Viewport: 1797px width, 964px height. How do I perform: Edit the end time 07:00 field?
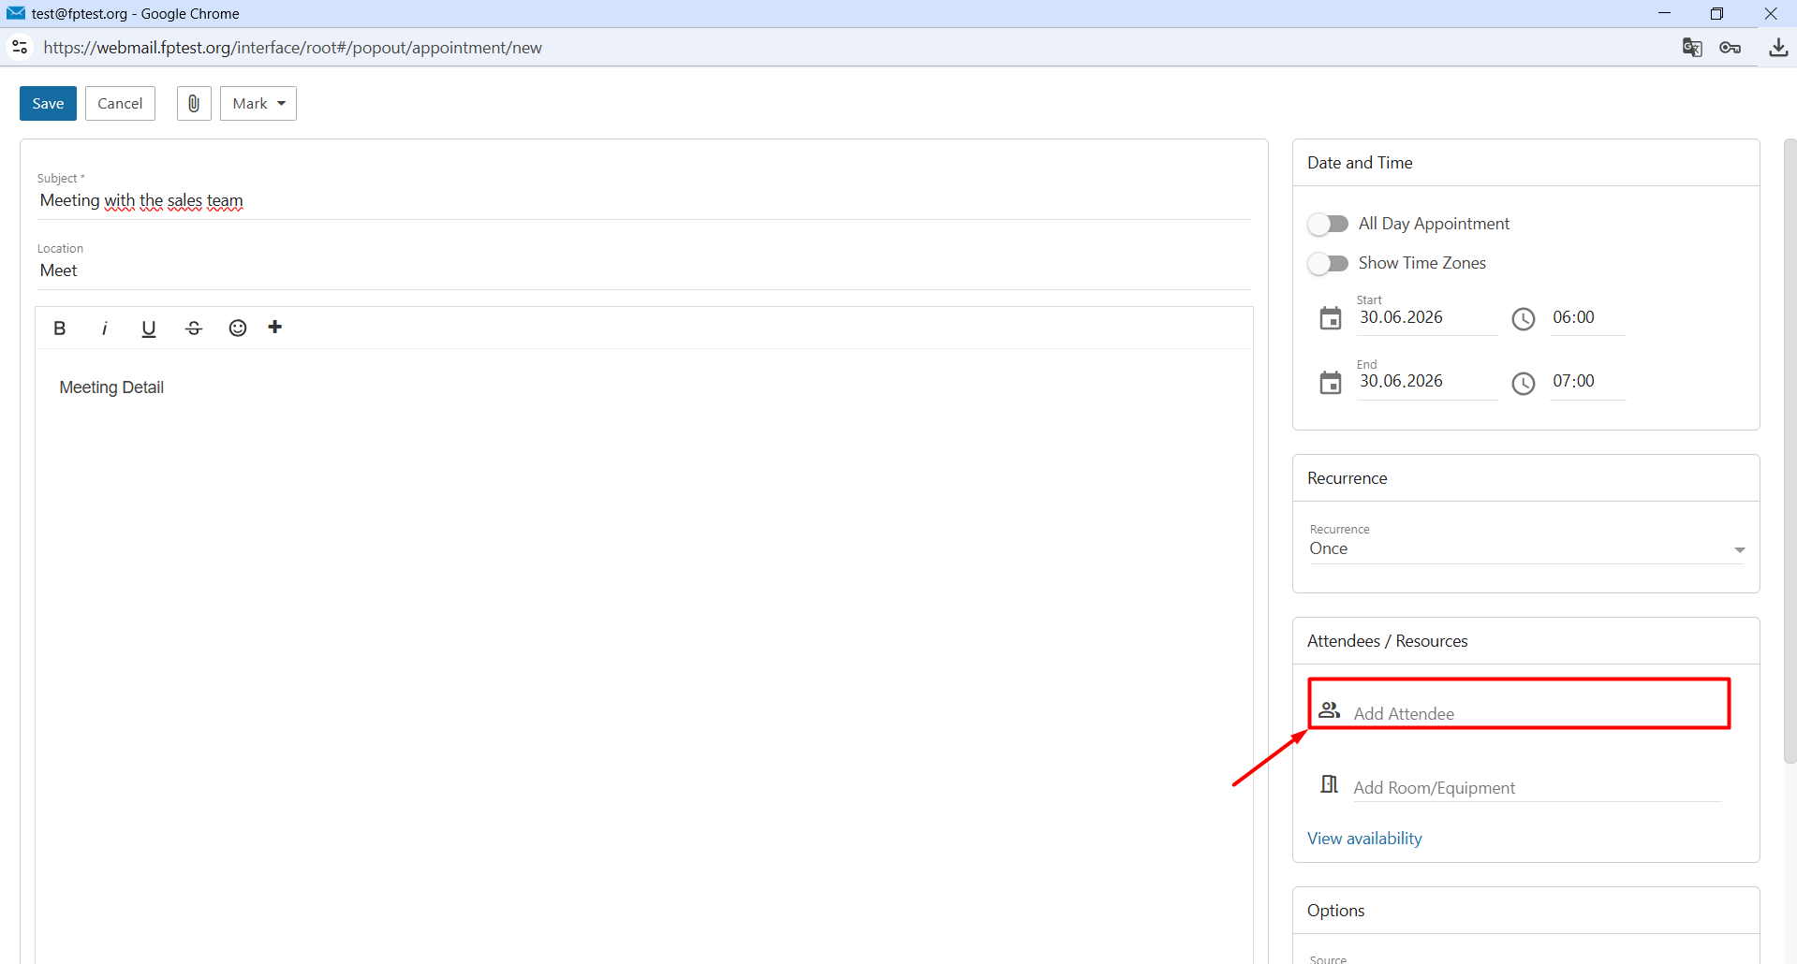point(1587,382)
